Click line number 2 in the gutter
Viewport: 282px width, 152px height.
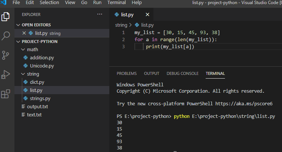[x=123, y=40]
